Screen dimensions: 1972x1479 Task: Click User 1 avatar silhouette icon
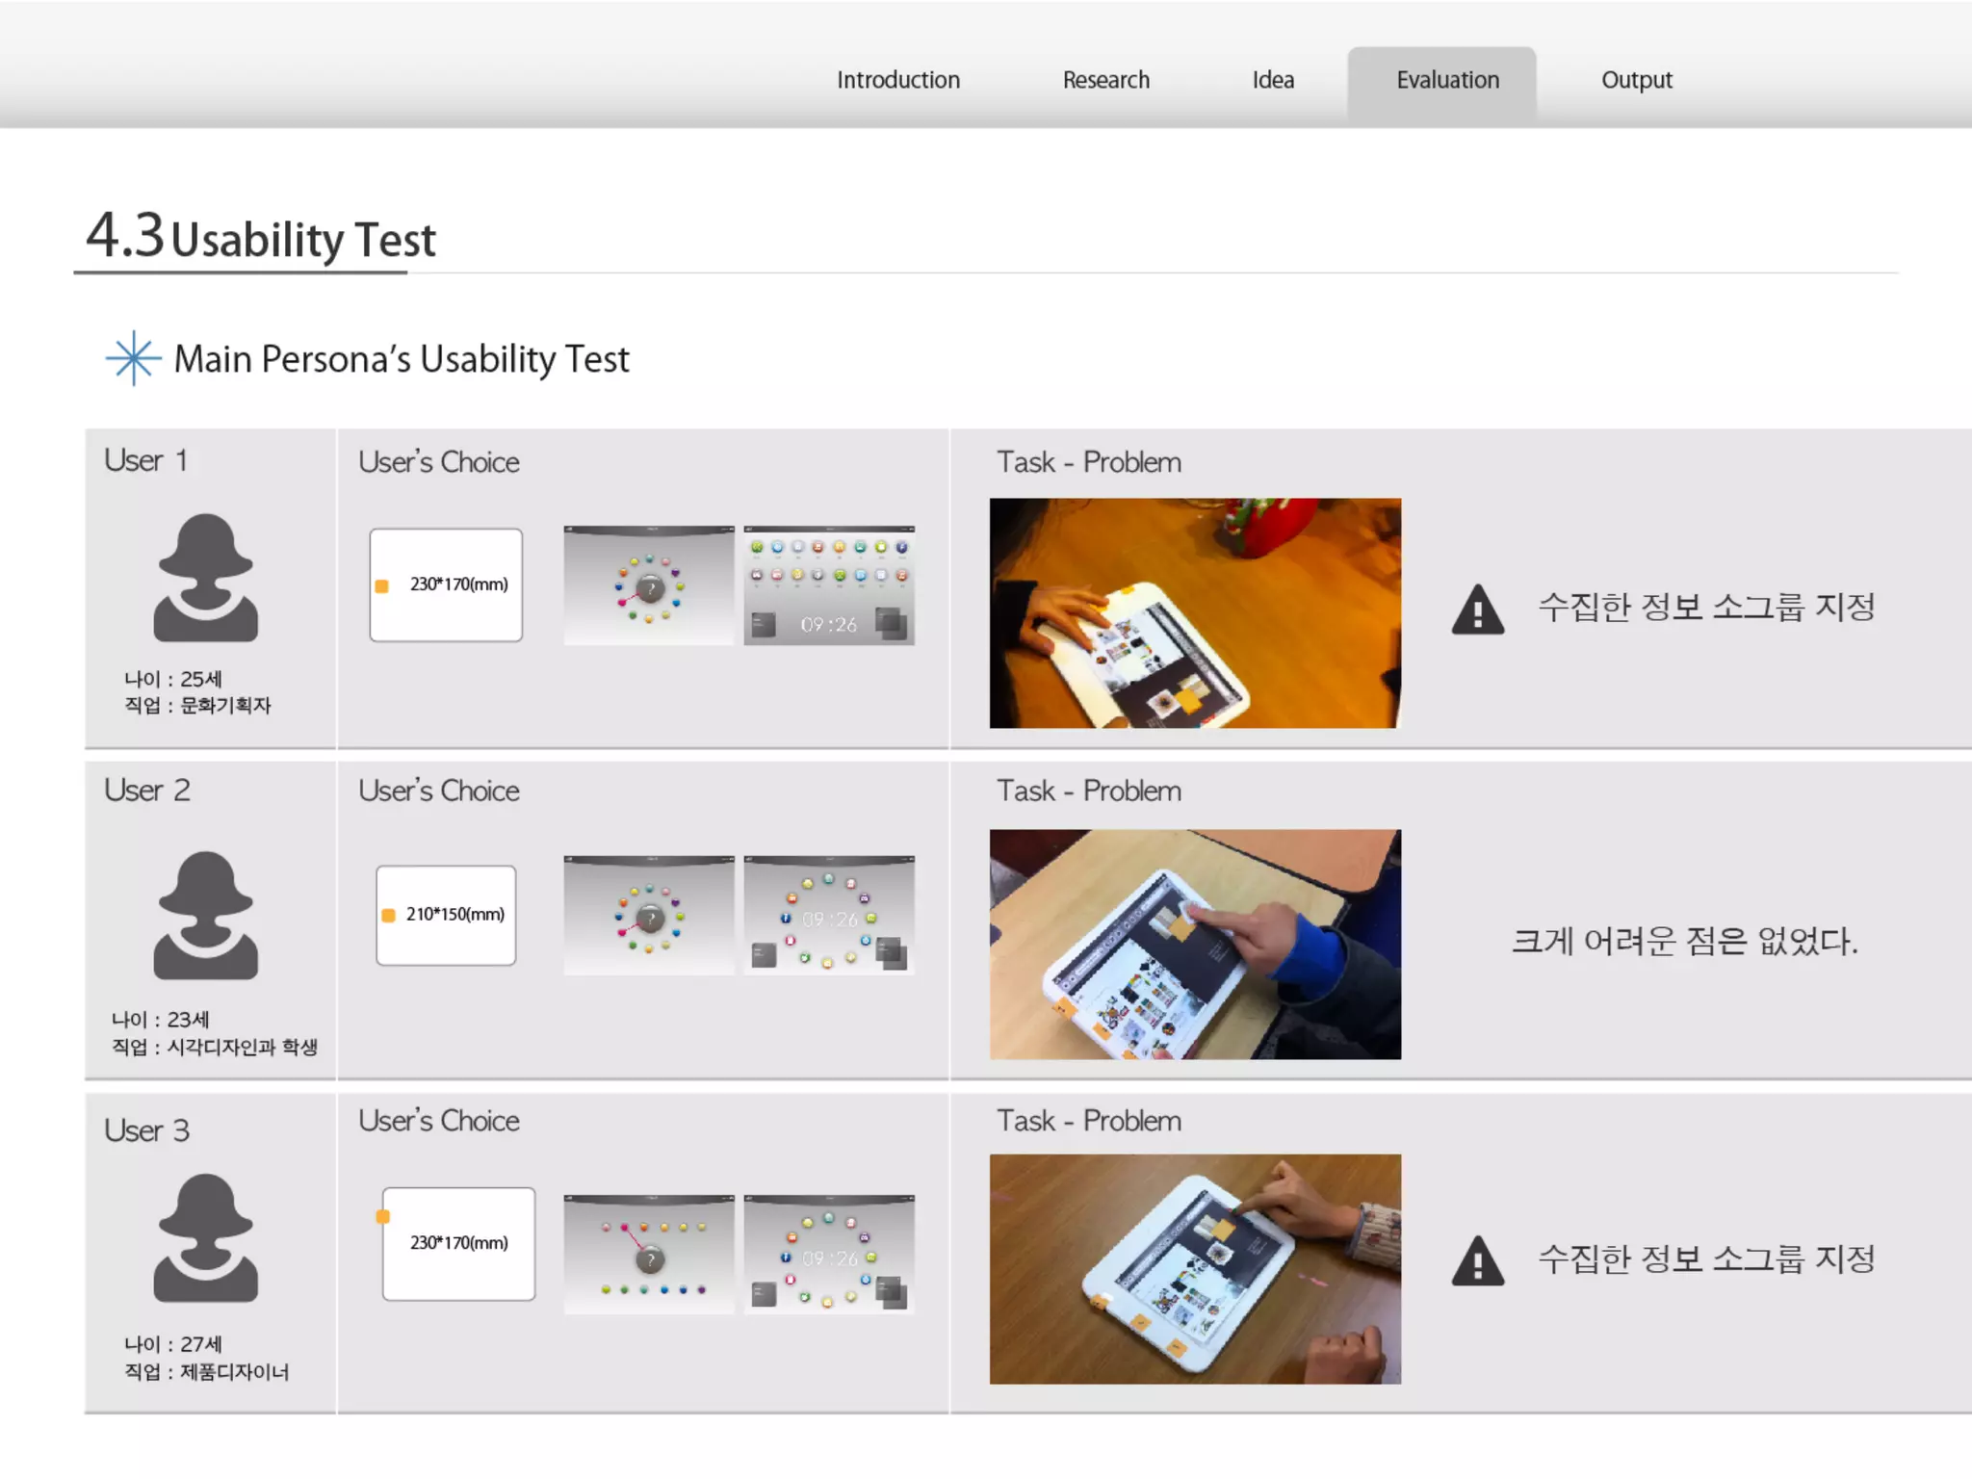[205, 578]
